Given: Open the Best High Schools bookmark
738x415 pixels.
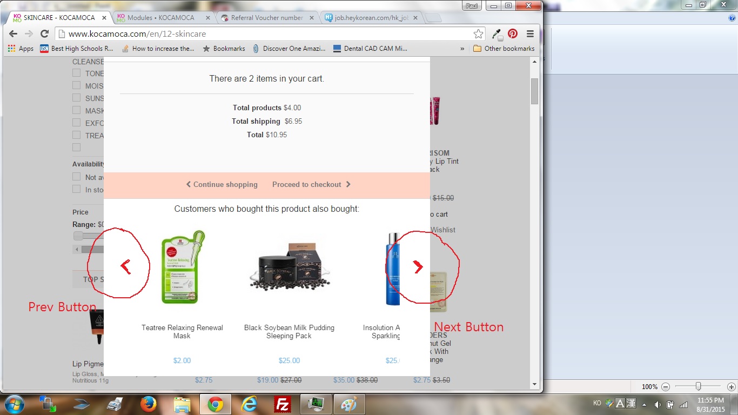Looking at the screenshot, I should pos(77,49).
